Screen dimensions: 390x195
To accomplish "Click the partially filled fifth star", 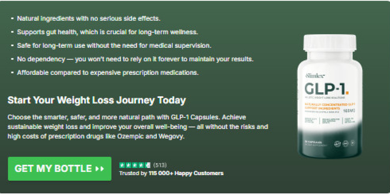I will pos(148,165).
